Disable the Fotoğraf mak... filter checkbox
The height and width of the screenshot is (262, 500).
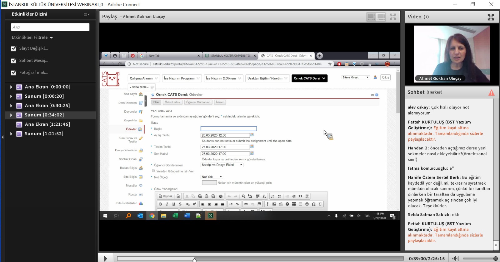point(13,73)
